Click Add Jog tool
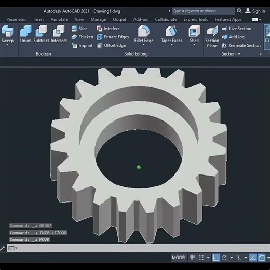The image size is (270, 270). pyautogui.click(x=233, y=37)
